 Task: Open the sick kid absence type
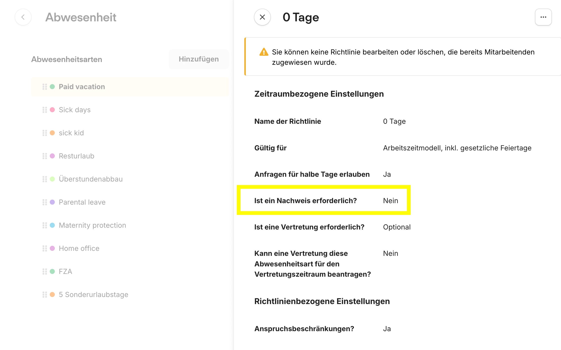tap(71, 133)
